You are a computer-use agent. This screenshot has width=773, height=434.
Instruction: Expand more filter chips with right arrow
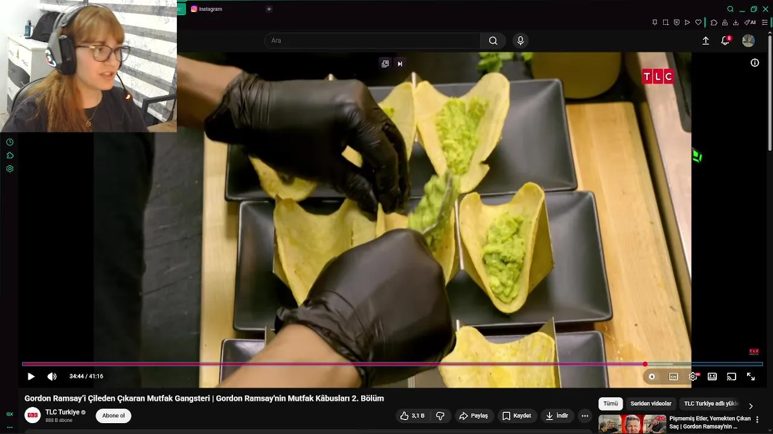coord(751,406)
